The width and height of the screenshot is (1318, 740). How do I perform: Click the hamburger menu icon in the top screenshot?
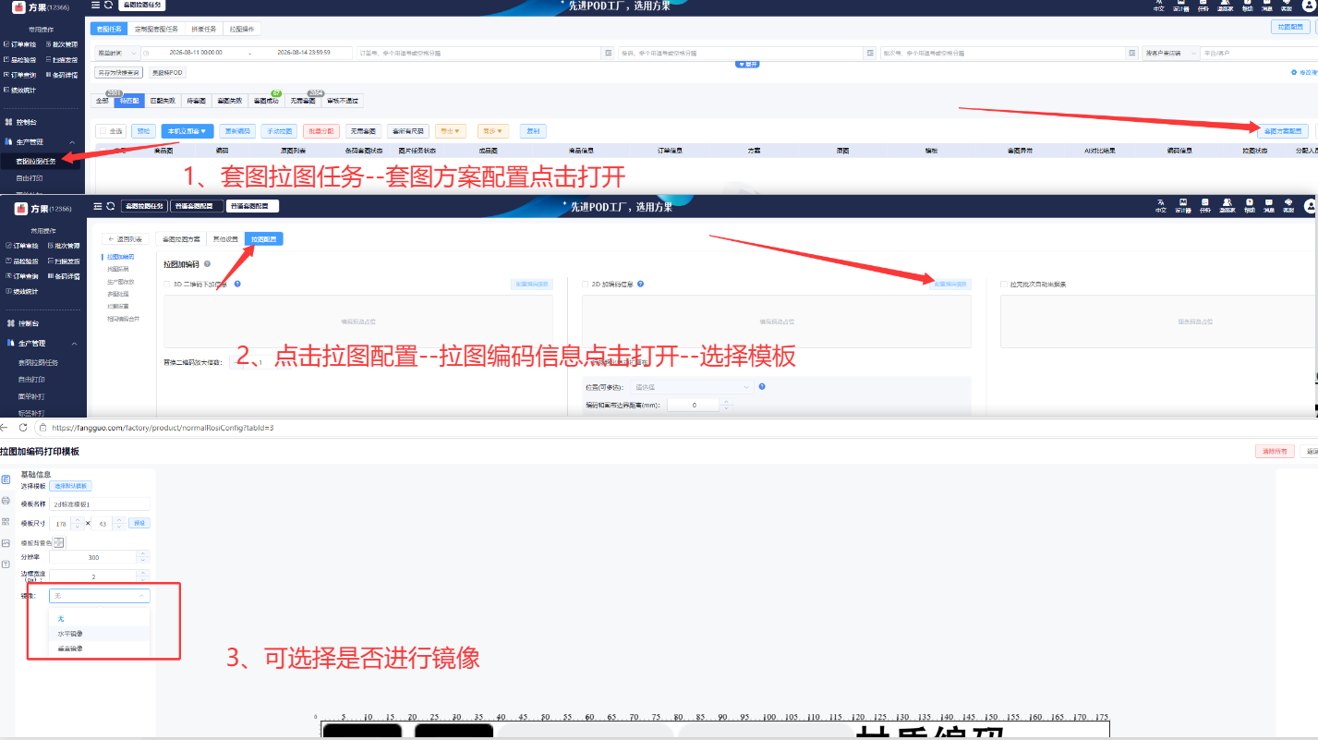96,6
